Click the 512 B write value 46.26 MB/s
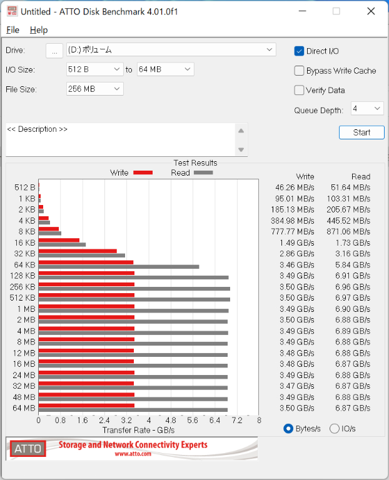This screenshot has height=480, width=389. point(295,187)
